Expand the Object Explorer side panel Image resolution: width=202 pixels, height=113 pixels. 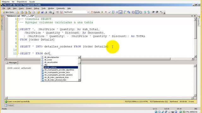tap(2, 22)
